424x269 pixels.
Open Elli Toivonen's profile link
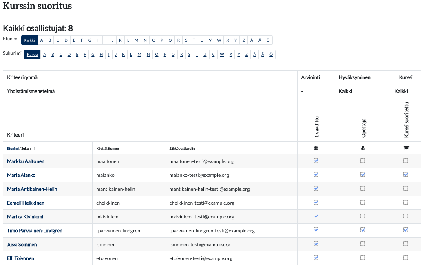[20, 258]
